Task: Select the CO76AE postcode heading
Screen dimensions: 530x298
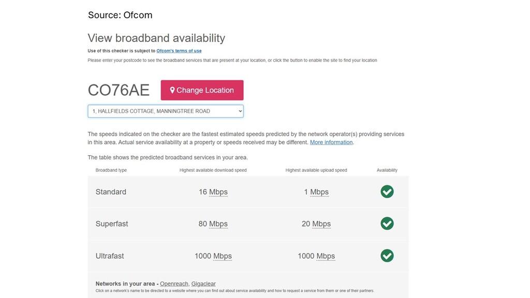Action: 119,90
